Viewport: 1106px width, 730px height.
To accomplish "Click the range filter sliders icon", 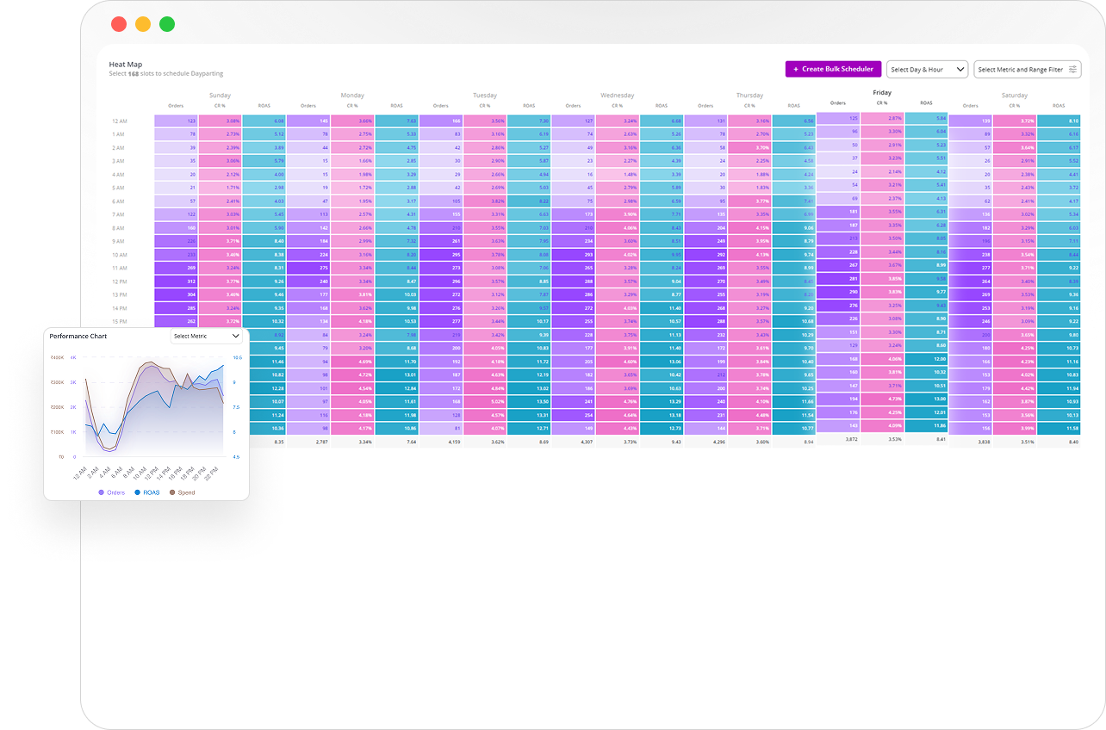I will coord(1072,69).
